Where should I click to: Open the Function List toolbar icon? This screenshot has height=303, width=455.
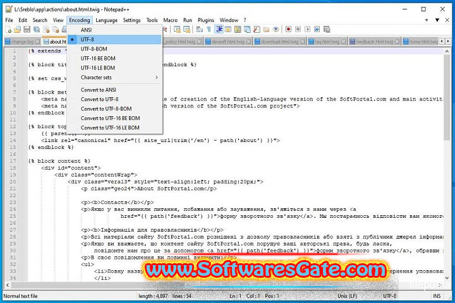(x=257, y=29)
